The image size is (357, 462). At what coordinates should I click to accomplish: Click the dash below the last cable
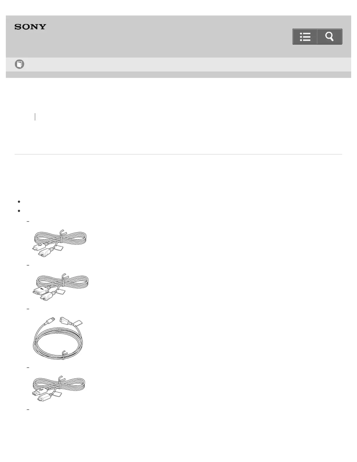[28, 409]
